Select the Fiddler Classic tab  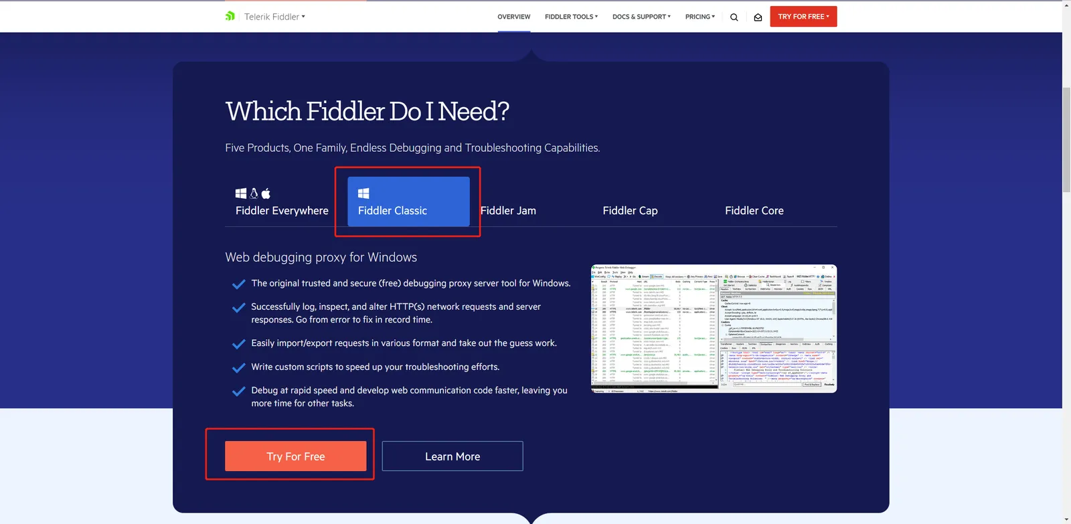(x=408, y=201)
